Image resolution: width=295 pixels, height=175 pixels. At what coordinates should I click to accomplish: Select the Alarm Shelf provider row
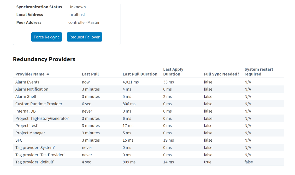[26, 96]
